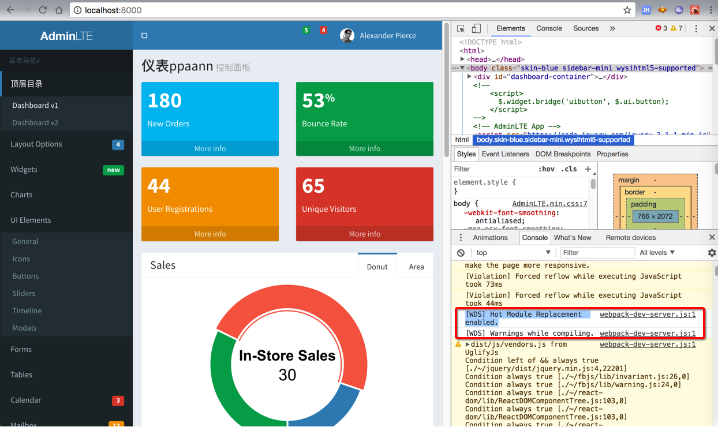Open the Animations drawer tab
The image size is (718, 427).
490,238
